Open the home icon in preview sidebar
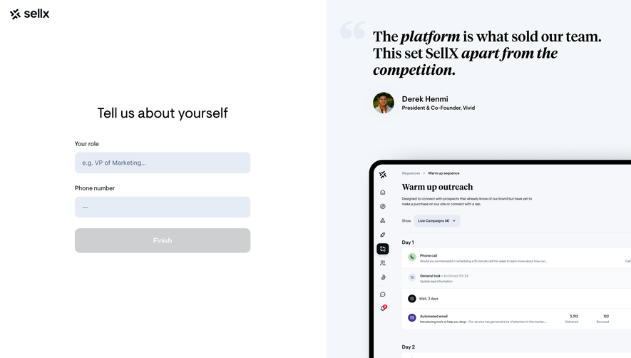Viewport: 631px width, 358px height. click(x=383, y=193)
